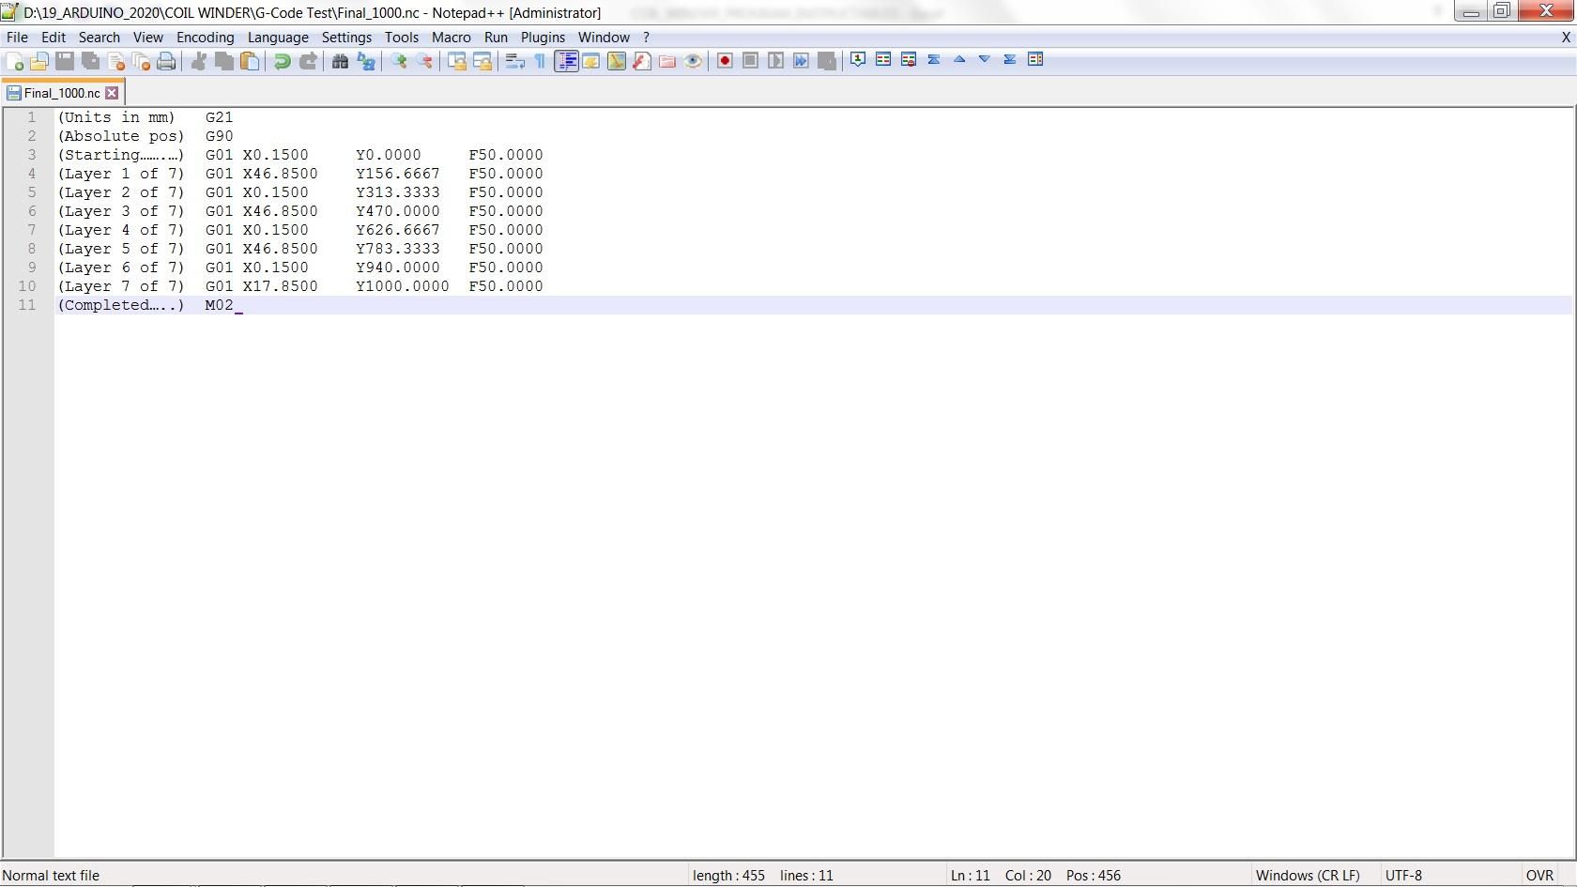Viewport: 1577px width, 887px height.
Task: Open the ? help menu
Action: (x=646, y=38)
